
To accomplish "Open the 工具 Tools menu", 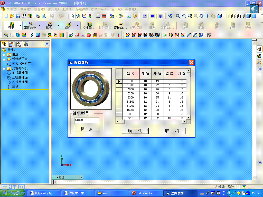I will [x=67, y=9].
